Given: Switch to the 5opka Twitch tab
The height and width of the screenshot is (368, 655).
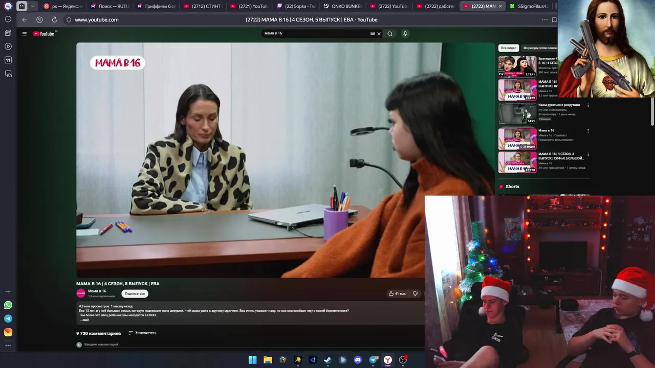Looking at the screenshot, I should click(295, 6).
